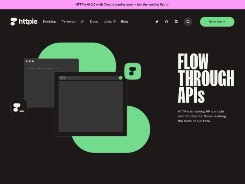Open the Terminal menu item

pyautogui.click(x=69, y=22)
